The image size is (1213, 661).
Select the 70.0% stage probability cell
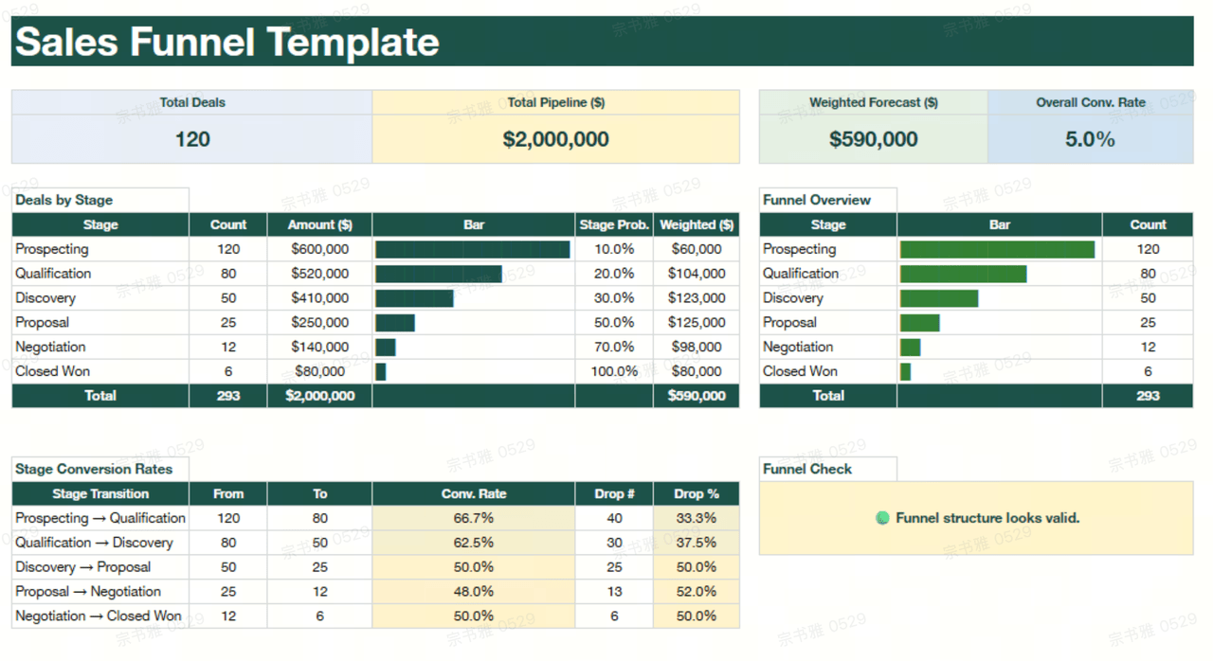[x=614, y=348]
